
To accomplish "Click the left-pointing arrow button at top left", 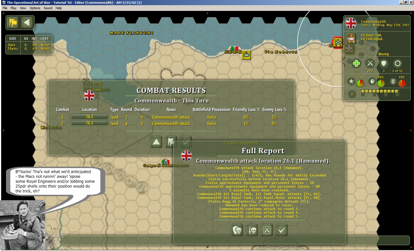I will pos(27,23).
